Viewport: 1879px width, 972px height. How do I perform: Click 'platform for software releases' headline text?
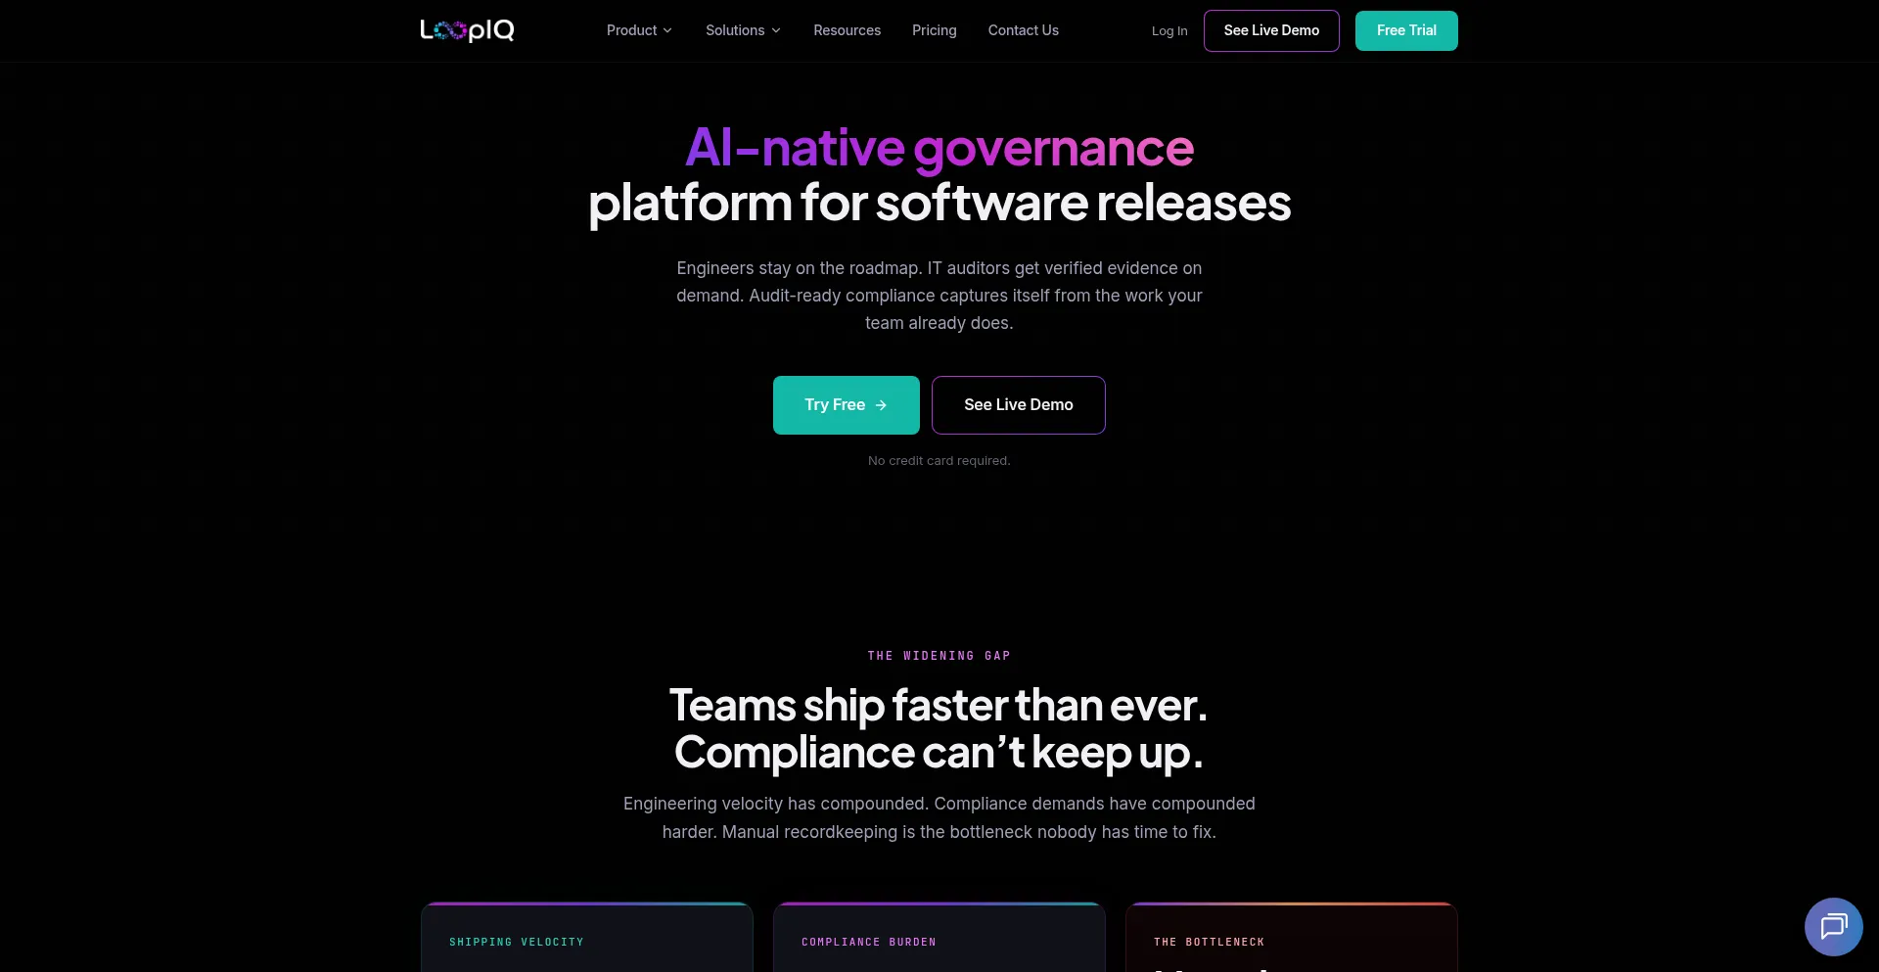(939, 203)
